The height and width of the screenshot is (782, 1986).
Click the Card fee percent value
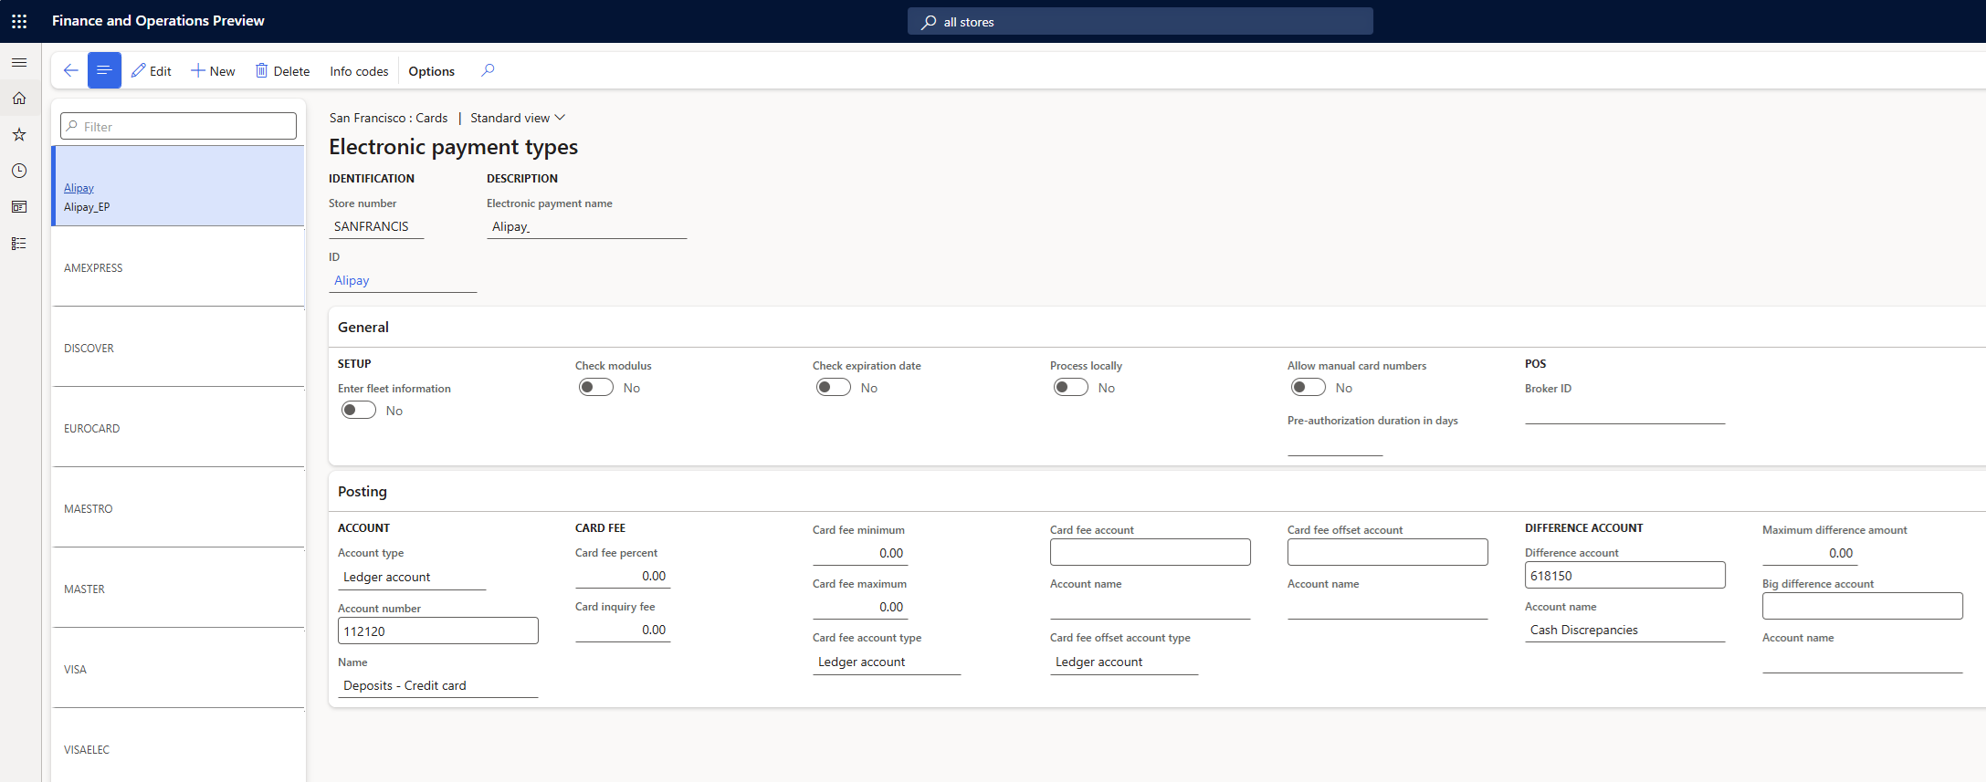pos(623,577)
